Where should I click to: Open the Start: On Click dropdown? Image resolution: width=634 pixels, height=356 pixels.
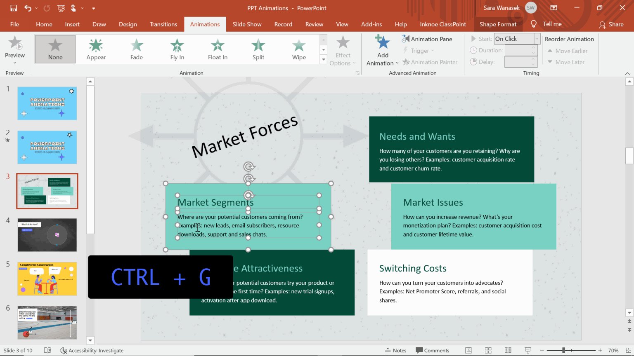pos(536,38)
